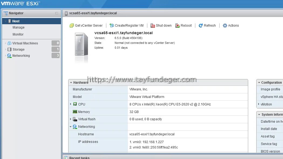Click the Storage icon in Navigator
Viewport: 283px width, 159px height.
click(9, 49)
